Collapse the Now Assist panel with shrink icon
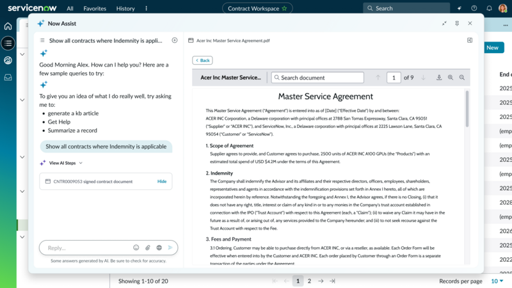This screenshot has width=512, height=288. [x=444, y=23]
